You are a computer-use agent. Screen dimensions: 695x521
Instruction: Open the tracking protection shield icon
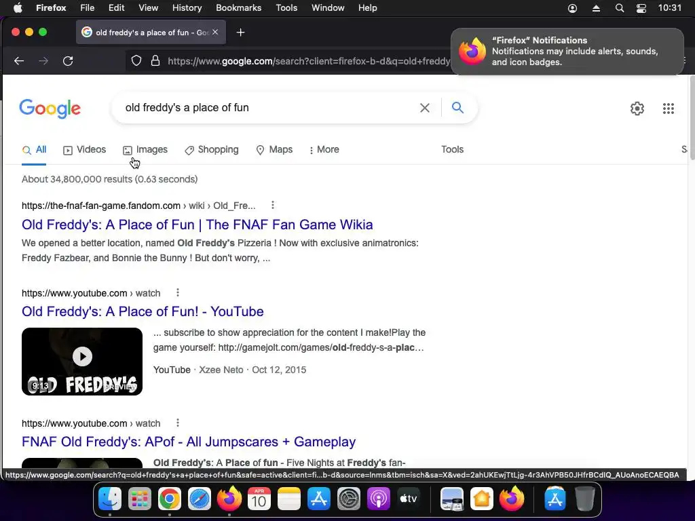136,60
